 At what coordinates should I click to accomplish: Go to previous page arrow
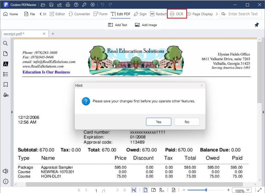86,190
